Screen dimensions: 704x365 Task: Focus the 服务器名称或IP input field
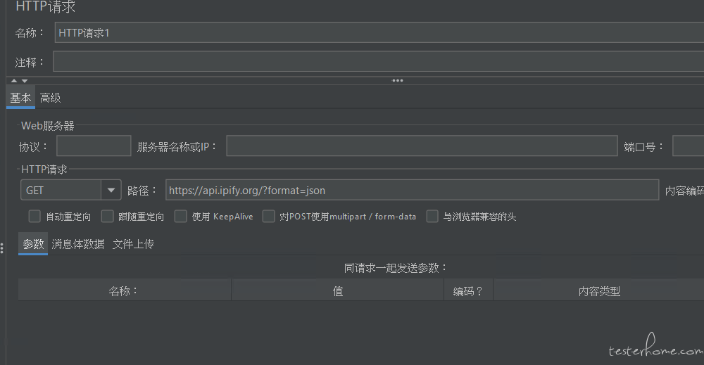(421, 146)
